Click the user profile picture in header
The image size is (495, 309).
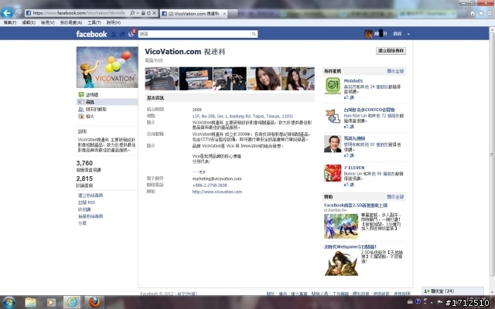coord(368,34)
